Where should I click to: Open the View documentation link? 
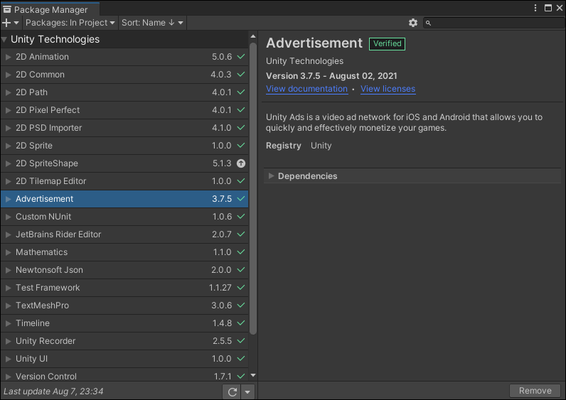point(307,89)
